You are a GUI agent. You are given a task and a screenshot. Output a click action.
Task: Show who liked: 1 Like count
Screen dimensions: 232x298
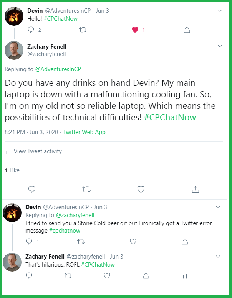coord(12,170)
